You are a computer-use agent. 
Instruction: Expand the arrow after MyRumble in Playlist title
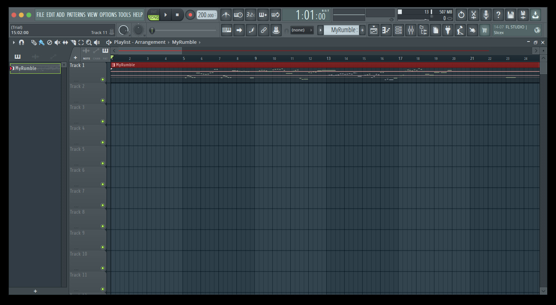(200, 42)
